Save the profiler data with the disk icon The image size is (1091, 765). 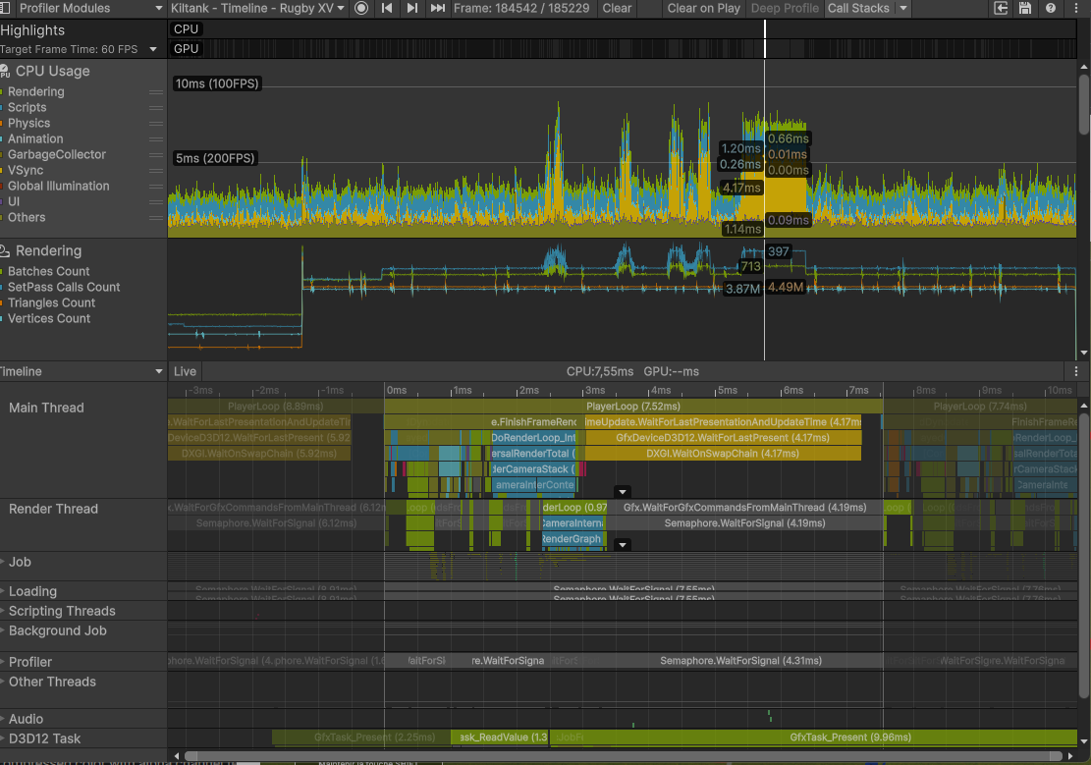click(1024, 9)
